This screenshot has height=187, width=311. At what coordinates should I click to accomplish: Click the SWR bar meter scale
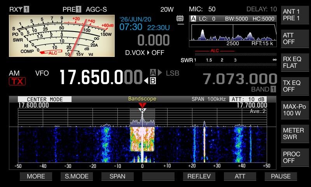pyautogui.click(x=229, y=60)
